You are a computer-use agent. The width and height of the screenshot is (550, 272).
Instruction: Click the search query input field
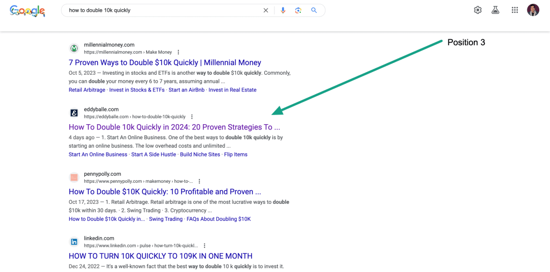tap(161, 10)
